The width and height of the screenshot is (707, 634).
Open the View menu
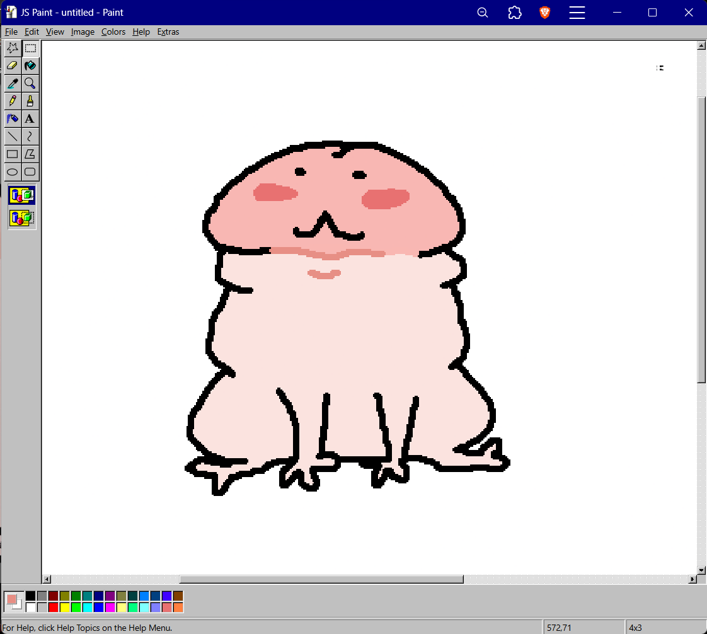click(x=55, y=32)
